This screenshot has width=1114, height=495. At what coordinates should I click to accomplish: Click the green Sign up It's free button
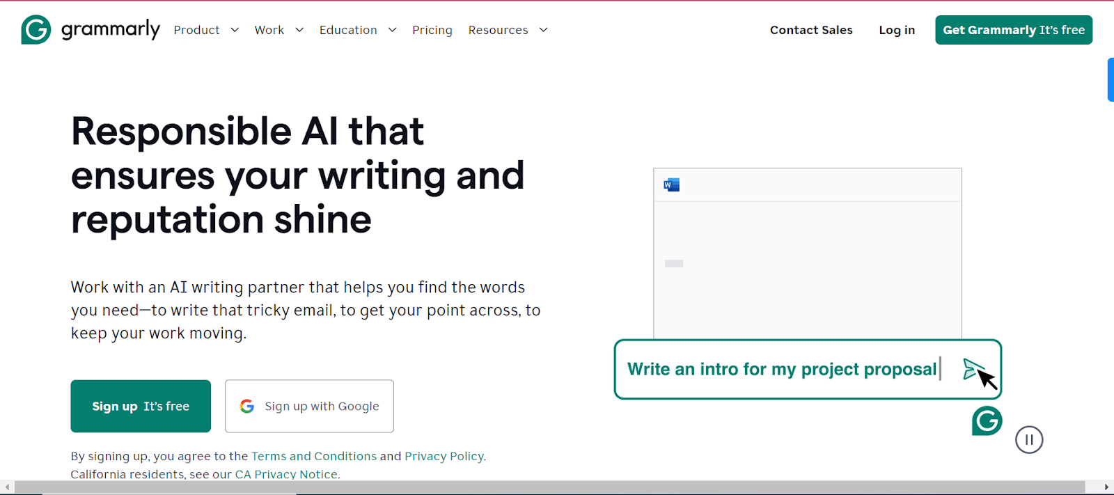[141, 406]
